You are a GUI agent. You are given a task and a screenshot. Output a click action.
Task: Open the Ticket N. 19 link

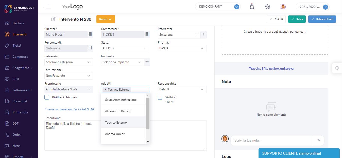(x=92, y=109)
